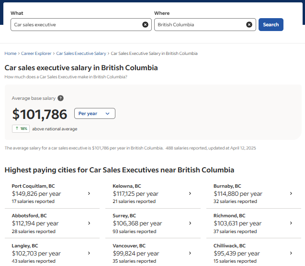Open the average base salary help tooltip
The width and height of the screenshot is (305, 266).
point(61,98)
